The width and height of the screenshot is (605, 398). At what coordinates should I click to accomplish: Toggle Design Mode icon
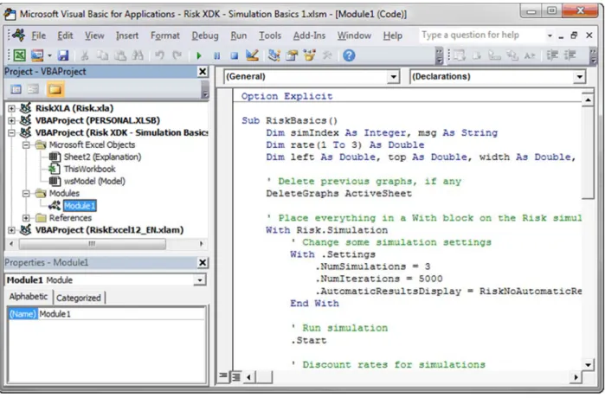pyautogui.click(x=252, y=55)
